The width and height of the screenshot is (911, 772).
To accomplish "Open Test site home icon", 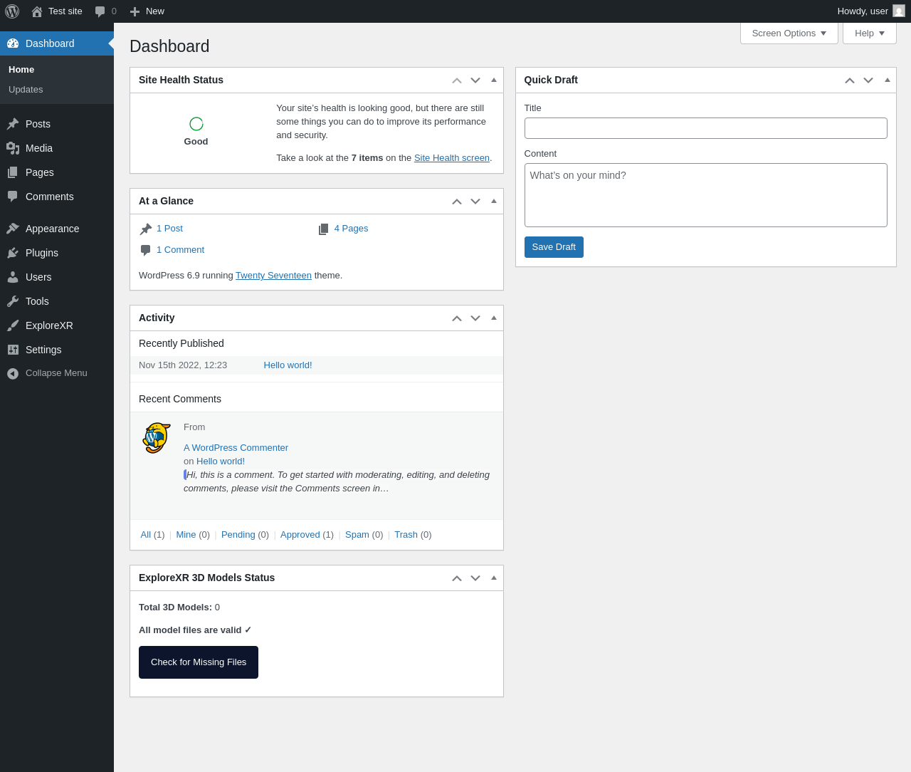I will [37, 11].
